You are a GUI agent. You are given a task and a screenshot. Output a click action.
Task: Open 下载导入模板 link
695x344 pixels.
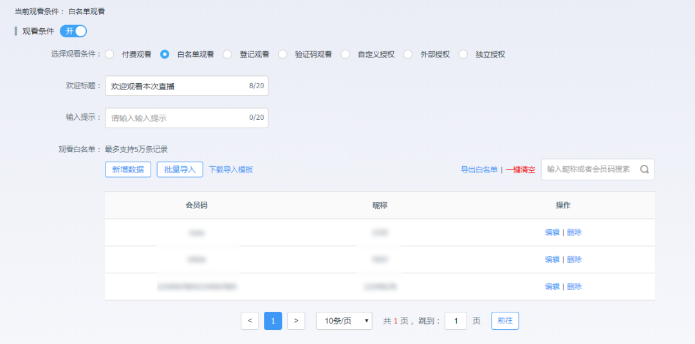coord(231,169)
